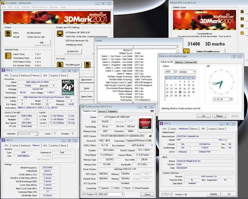Open the ATI Radeon HD 3850 AGP card dropdown
This screenshot has width=248, height=199.
click(x=103, y=194)
